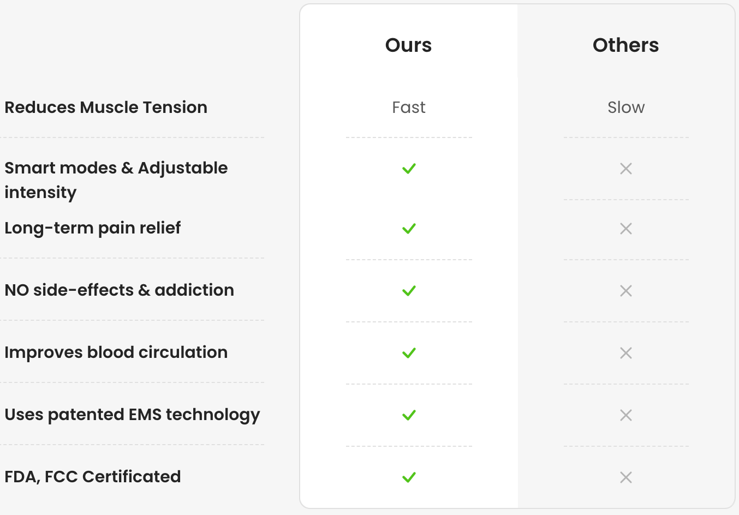Click green checkmark for Long-term pain relief
739x515 pixels.
tap(409, 229)
